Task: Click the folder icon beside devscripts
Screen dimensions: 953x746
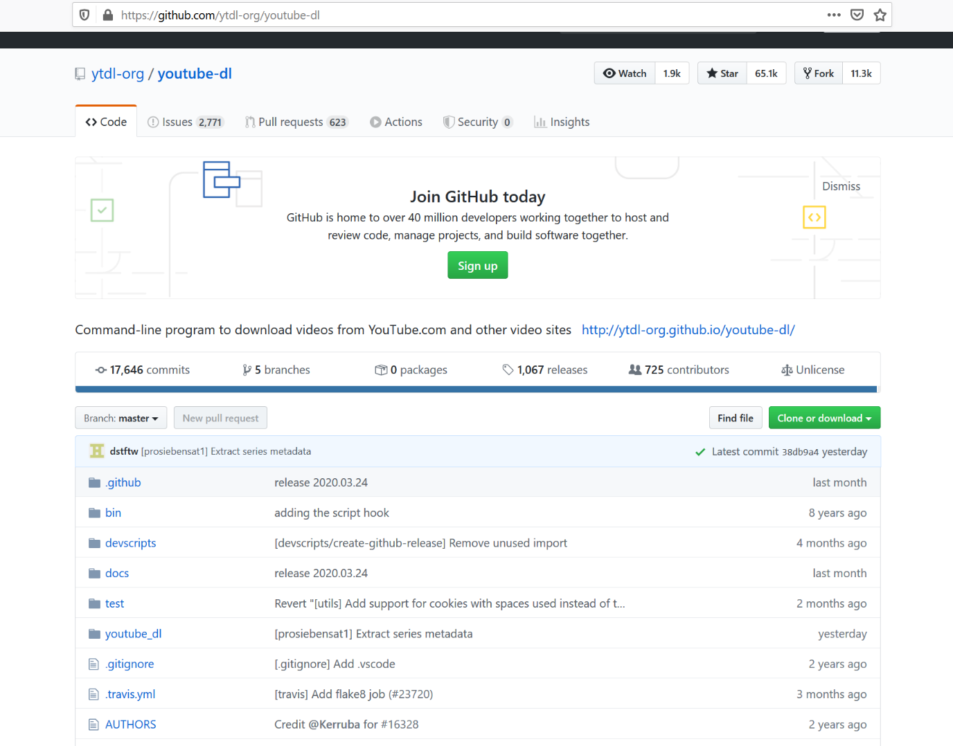Action: point(94,543)
